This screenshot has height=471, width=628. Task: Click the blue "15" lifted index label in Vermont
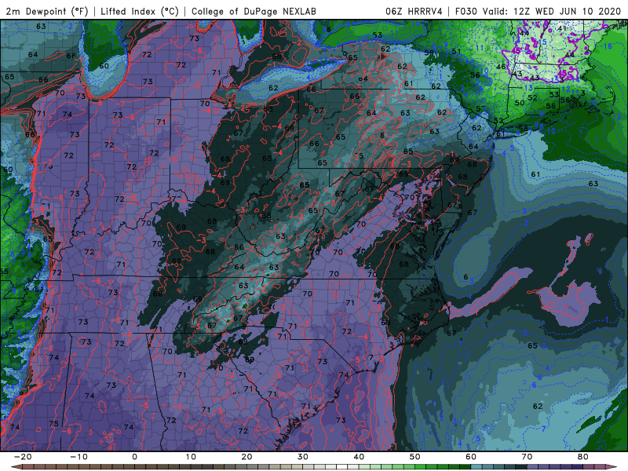point(543,42)
